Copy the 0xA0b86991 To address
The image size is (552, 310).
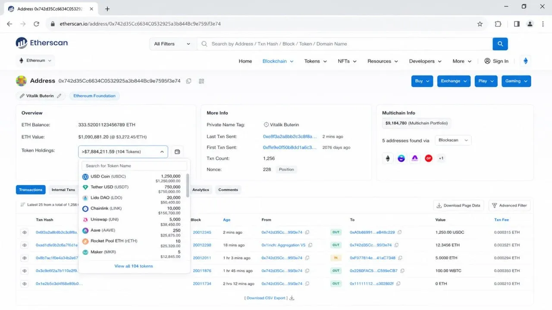coord(400,232)
